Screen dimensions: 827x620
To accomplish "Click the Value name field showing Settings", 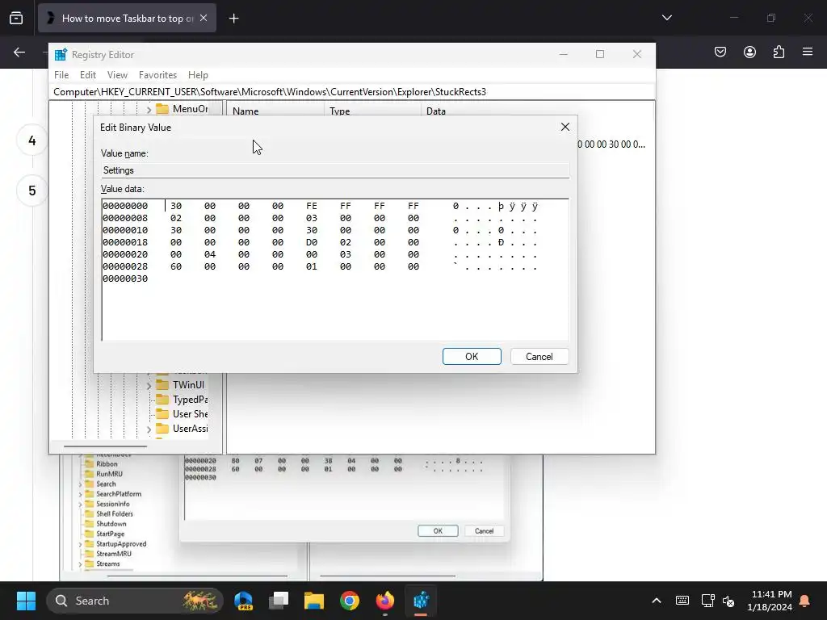I will coord(335,170).
